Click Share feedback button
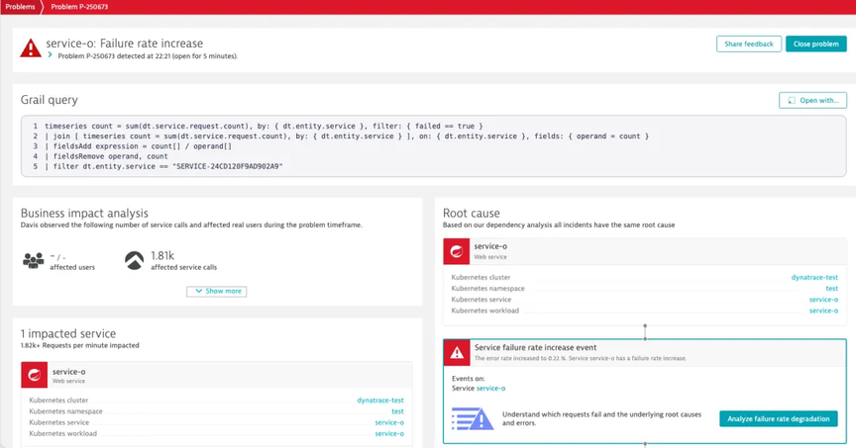This screenshot has width=856, height=448. pyautogui.click(x=749, y=45)
